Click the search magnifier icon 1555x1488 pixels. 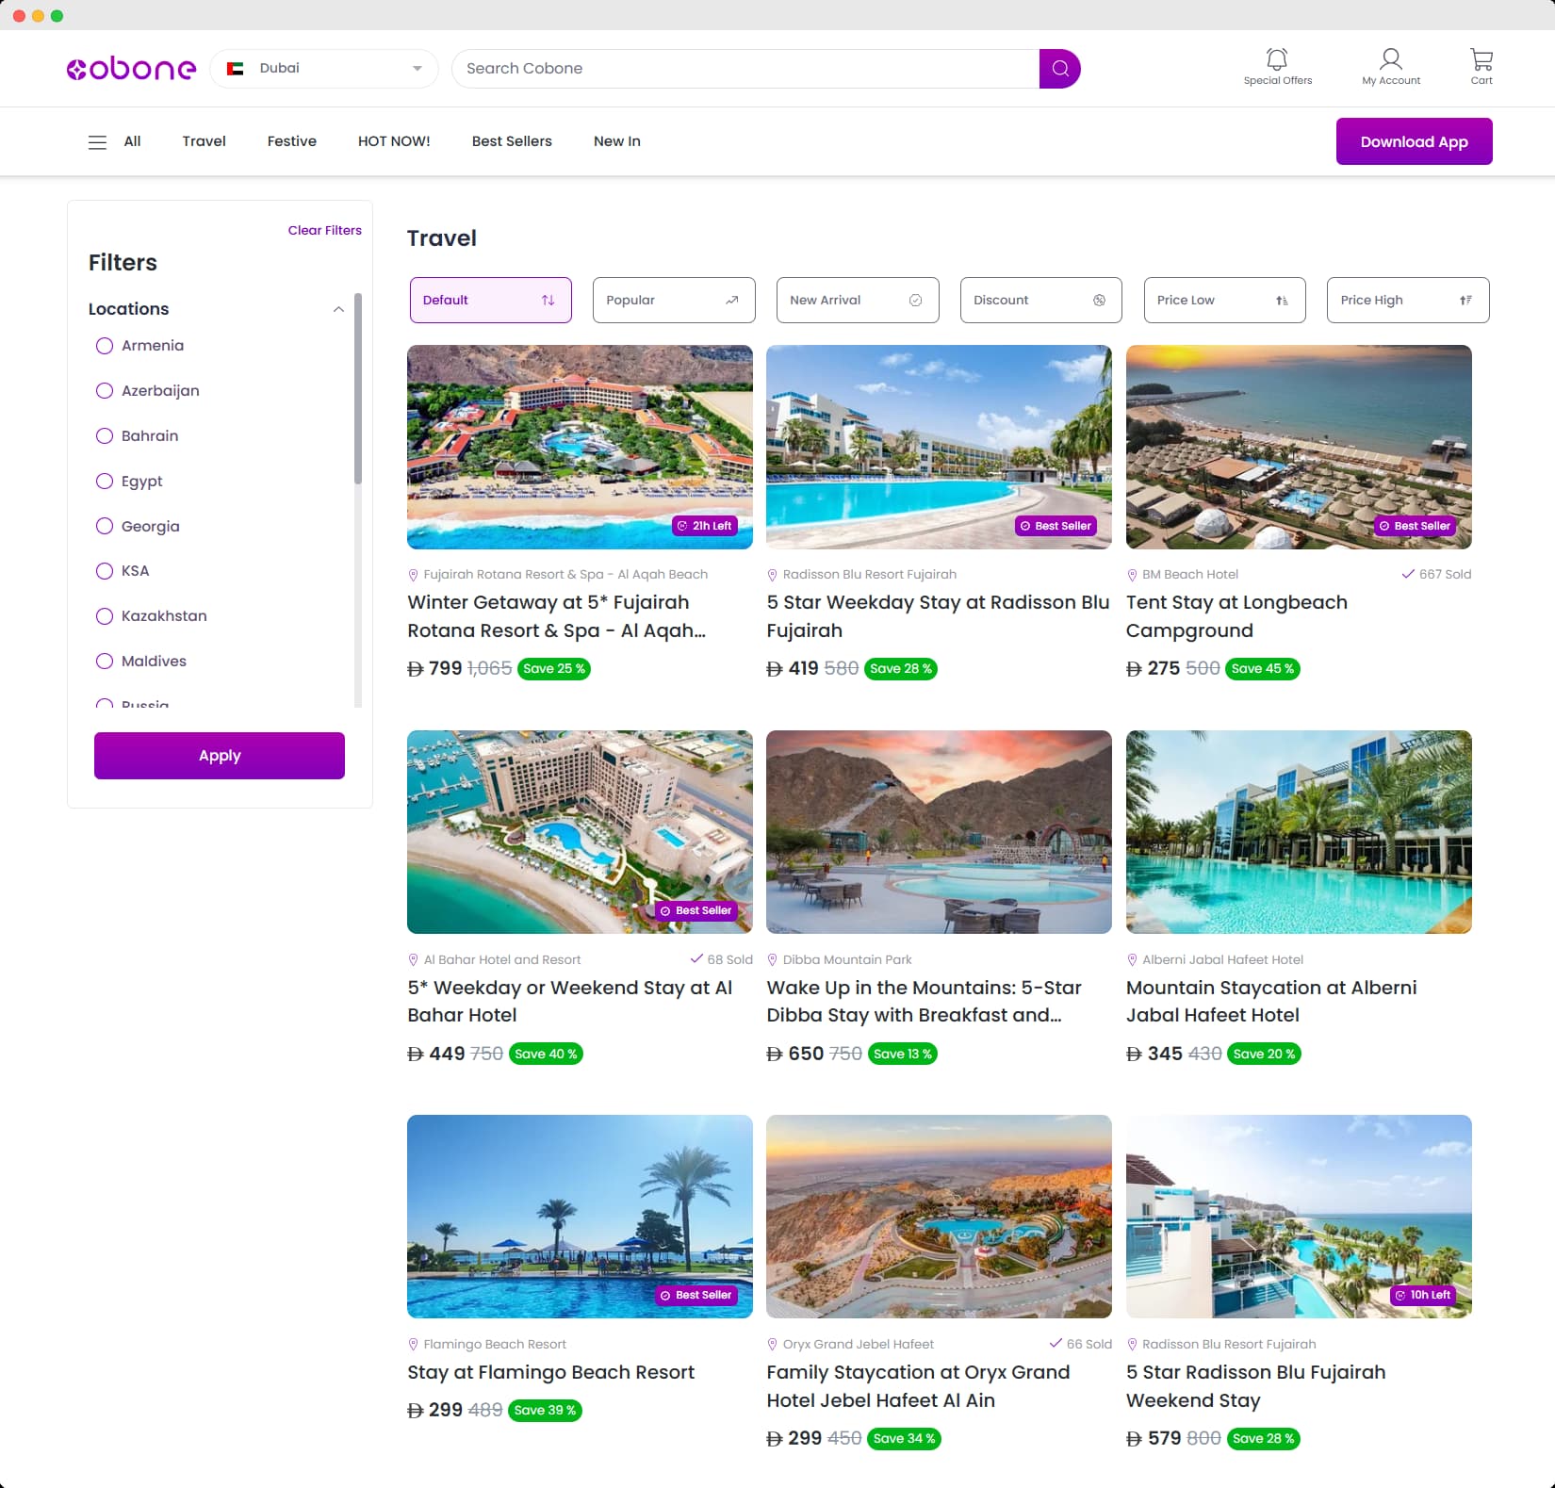coord(1059,68)
